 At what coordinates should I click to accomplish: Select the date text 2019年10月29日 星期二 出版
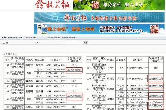[x=12, y=37]
